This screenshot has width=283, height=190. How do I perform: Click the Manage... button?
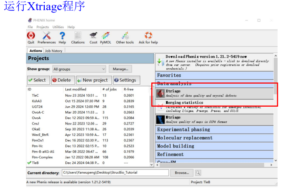click(121, 69)
